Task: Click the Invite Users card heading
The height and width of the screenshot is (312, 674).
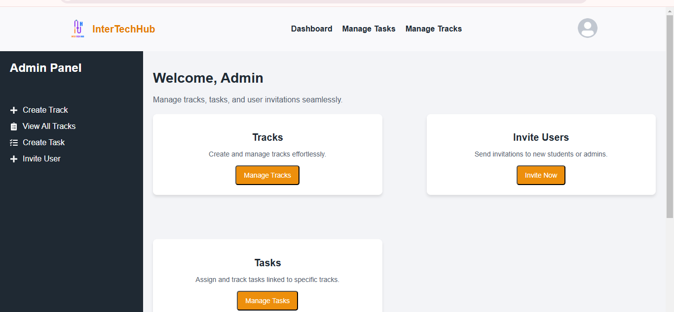Action: click(x=541, y=137)
